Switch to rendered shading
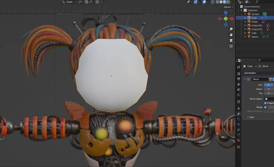Screen dimensions: 274x167 pos(228,2)
